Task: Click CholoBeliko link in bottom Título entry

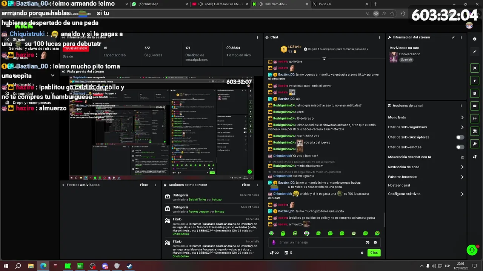Action: [180, 256]
